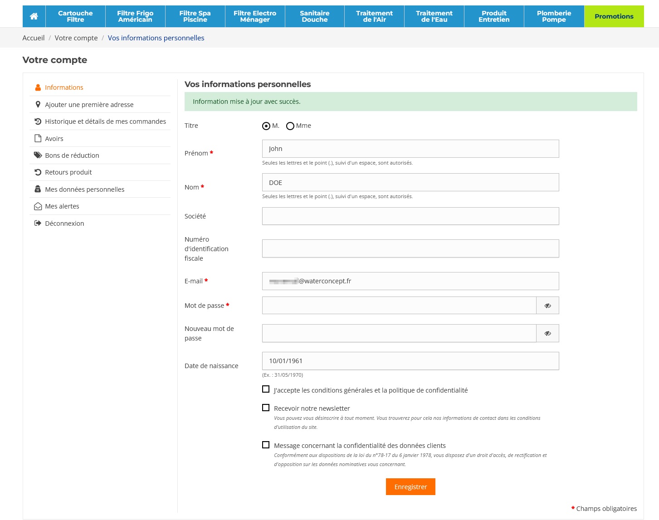Show password in Mot de passe field
659x520 pixels.
(547, 306)
